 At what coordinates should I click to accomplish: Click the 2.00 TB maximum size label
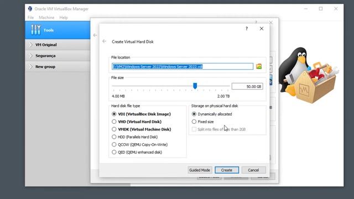click(x=223, y=96)
